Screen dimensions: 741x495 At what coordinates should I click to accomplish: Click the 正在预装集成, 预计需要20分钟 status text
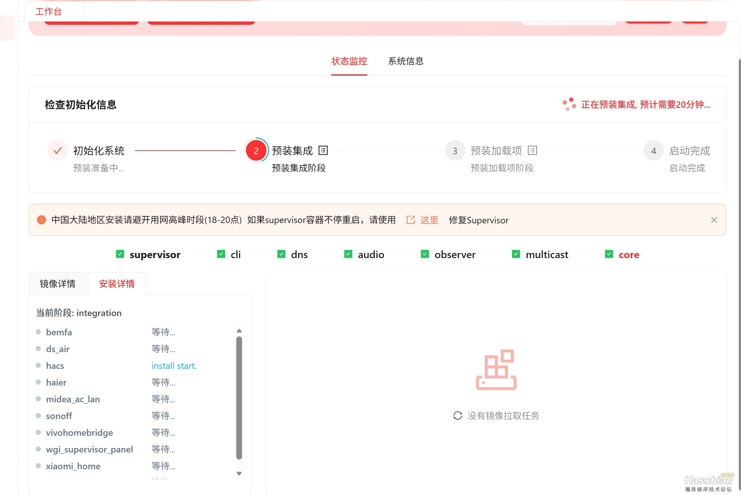click(x=646, y=105)
